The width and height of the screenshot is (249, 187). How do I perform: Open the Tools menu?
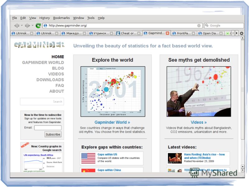pyautogui.click(x=91, y=18)
